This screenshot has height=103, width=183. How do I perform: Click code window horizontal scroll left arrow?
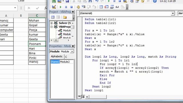tap(87, 97)
